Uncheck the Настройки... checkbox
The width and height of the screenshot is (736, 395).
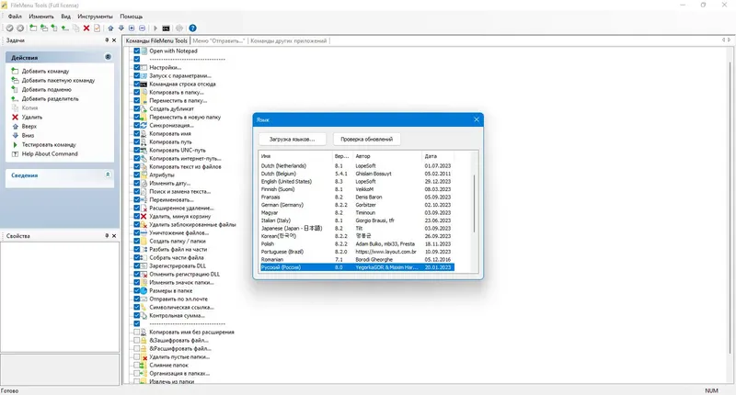click(x=136, y=67)
